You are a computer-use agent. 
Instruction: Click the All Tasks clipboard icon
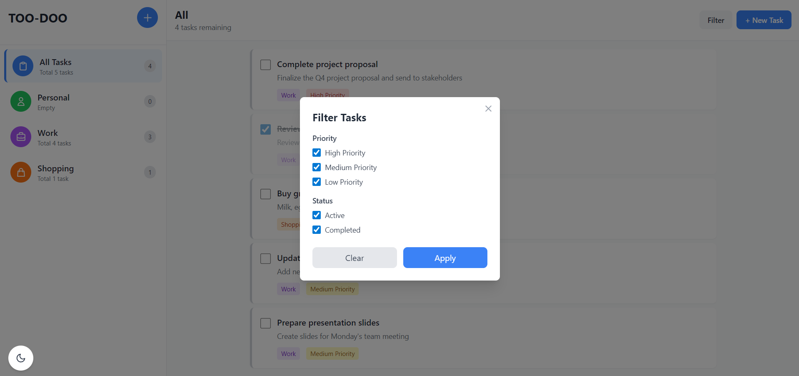23,66
